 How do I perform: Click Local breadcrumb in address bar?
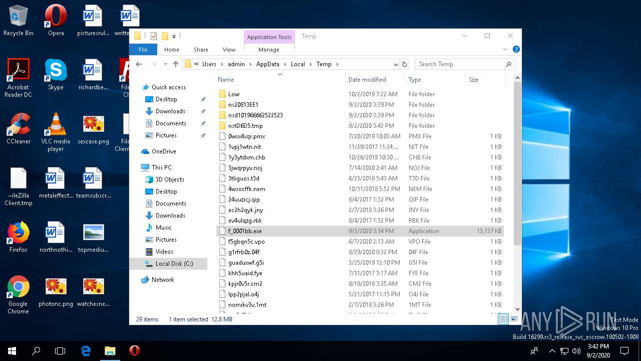point(298,64)
